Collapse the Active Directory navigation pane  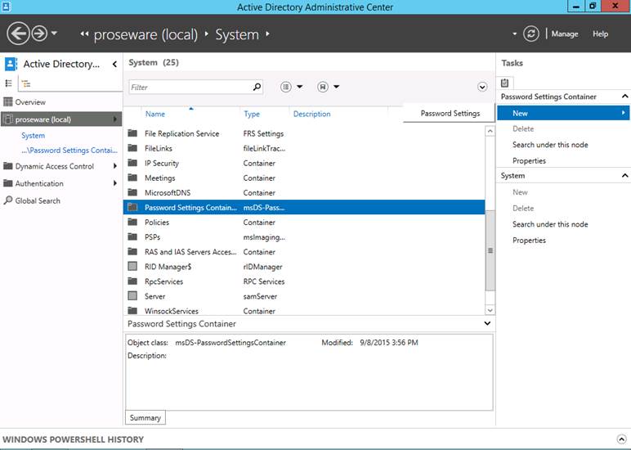114,64
